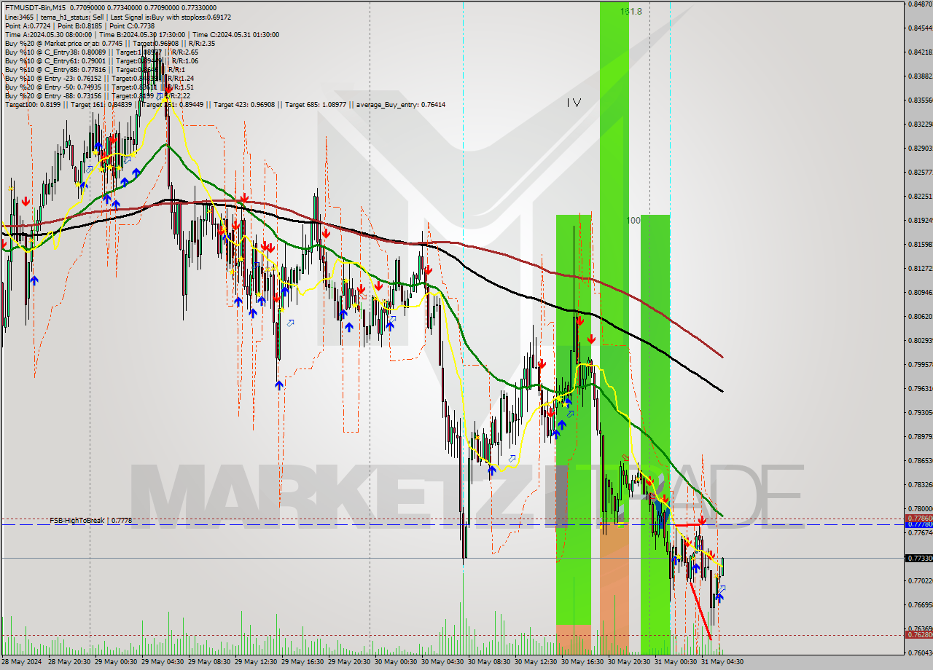Click the 0.8159 price axis label
Screen dimensions: 933x670
coord(920,244)
